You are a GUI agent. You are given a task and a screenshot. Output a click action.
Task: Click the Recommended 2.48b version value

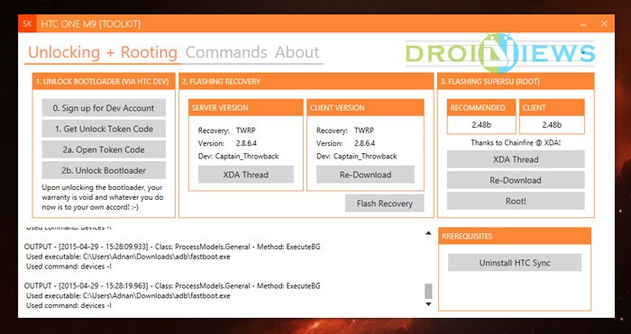point(481,124)
